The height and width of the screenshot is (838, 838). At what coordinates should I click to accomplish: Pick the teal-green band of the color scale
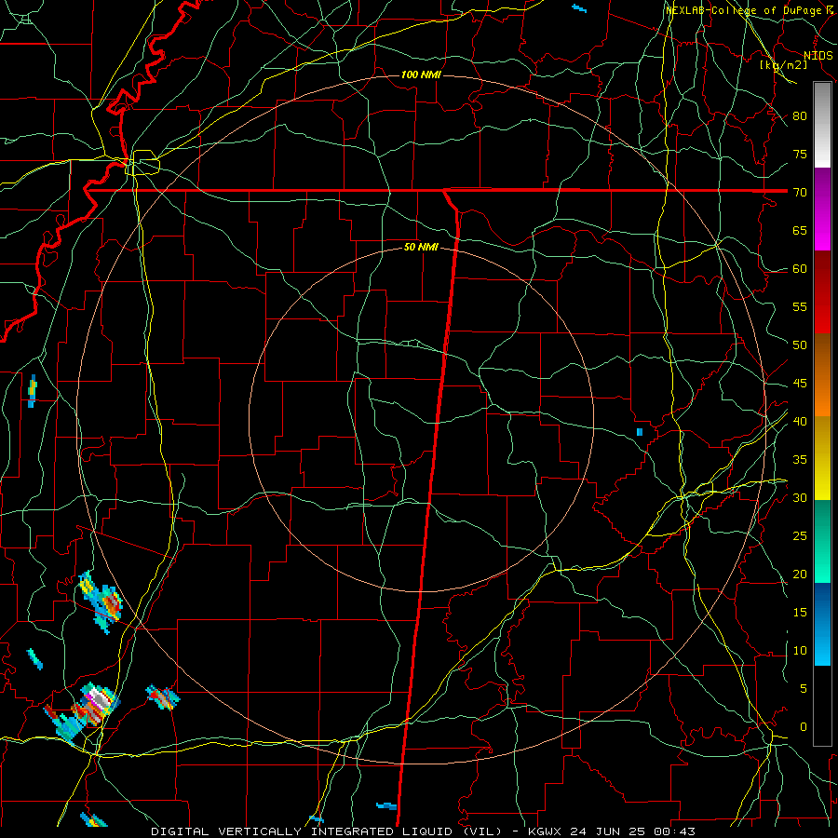point(822,541)
